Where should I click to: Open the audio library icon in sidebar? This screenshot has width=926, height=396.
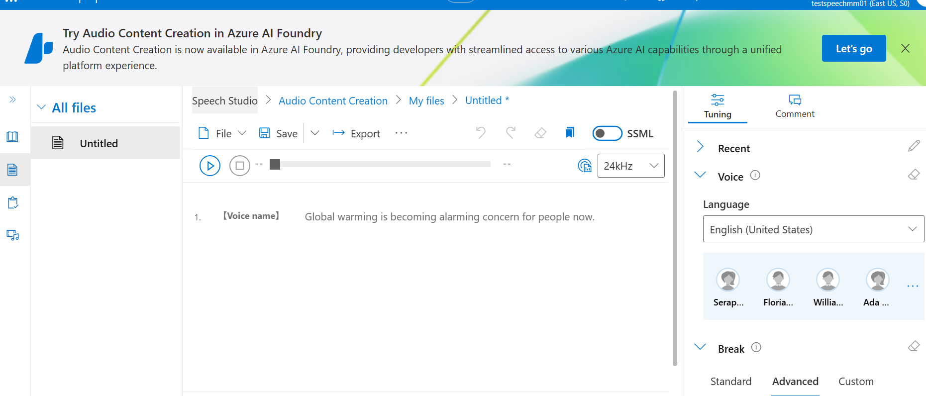(x=13, y=235)
